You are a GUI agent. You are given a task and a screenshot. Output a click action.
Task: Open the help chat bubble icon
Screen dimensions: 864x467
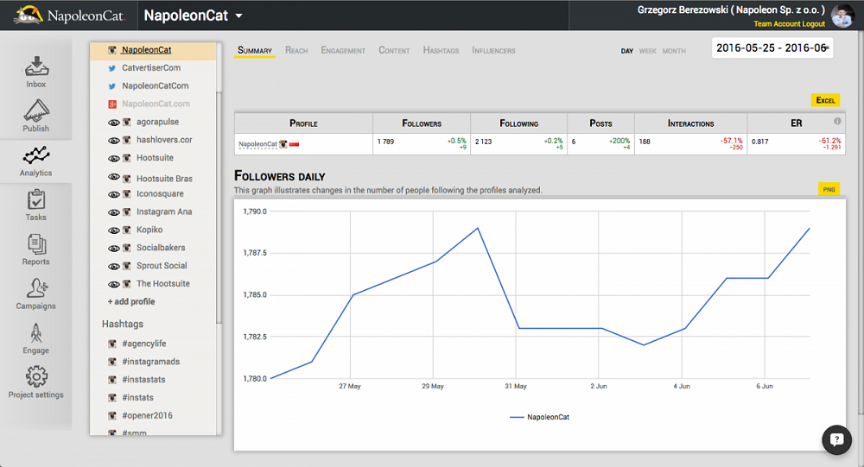click(x=836, y=439)
